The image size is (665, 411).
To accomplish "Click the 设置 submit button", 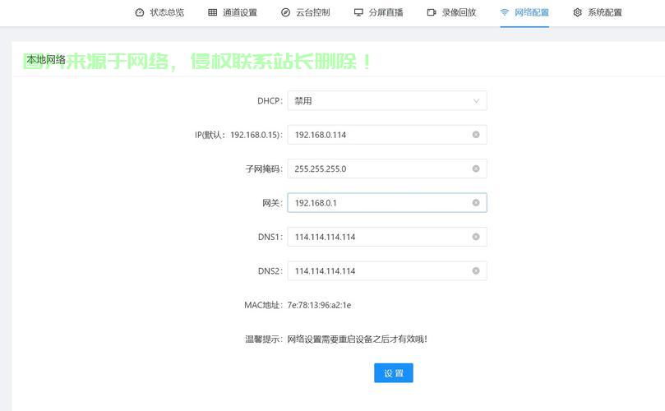I will pos(393,373).
